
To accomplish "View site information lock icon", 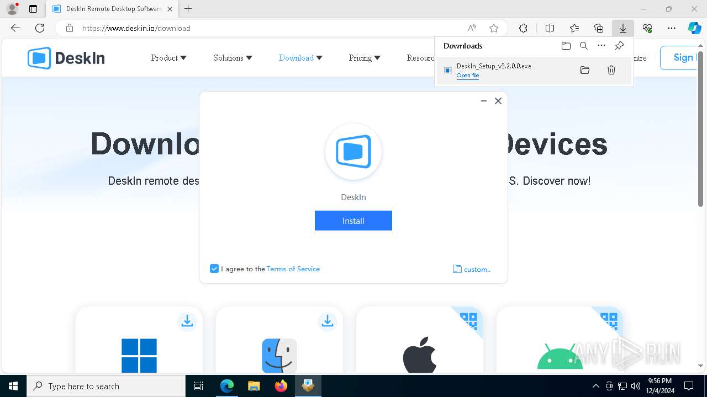I will click(69, 28).
